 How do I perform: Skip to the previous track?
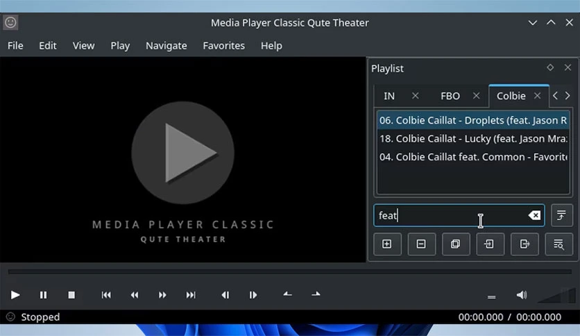pos(106,295)
